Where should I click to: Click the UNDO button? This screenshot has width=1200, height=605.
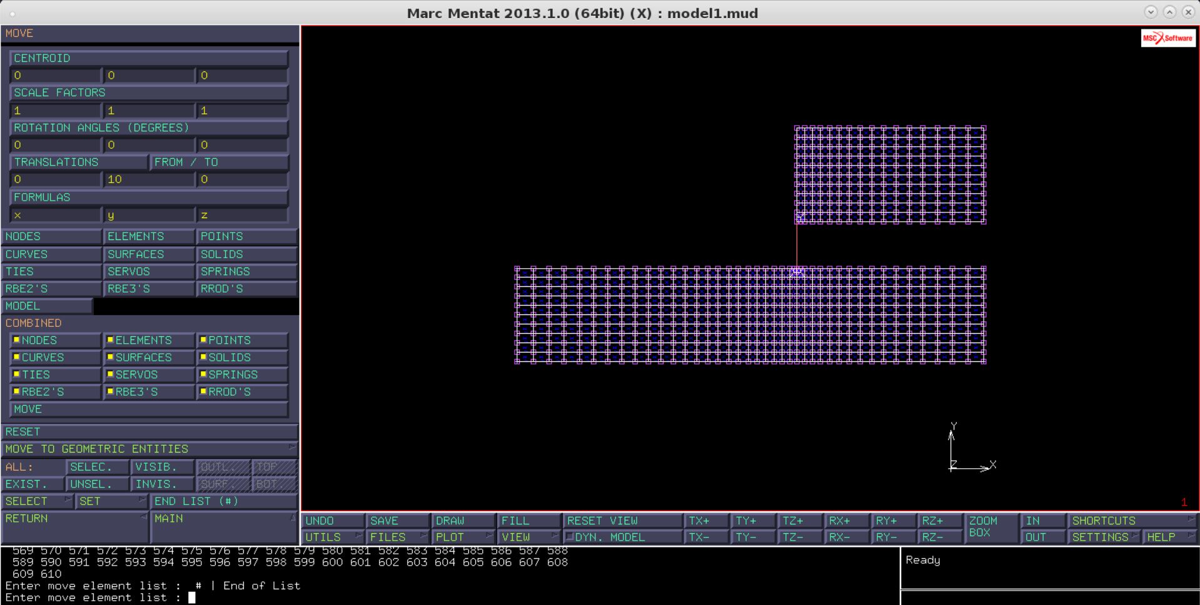pyautogui.click(x=333, y=521)
